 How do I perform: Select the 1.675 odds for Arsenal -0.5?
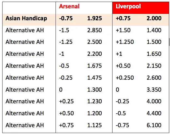coord(95,66)
